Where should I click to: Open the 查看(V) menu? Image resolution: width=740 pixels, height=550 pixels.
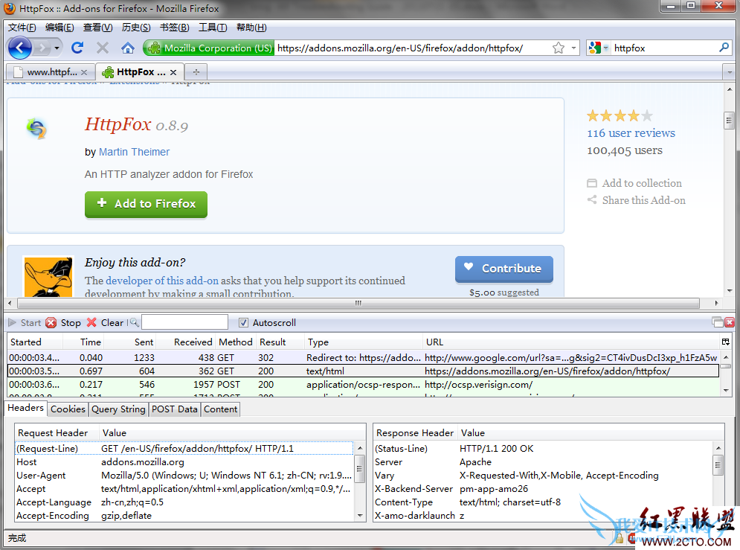(x=97, y=28)
